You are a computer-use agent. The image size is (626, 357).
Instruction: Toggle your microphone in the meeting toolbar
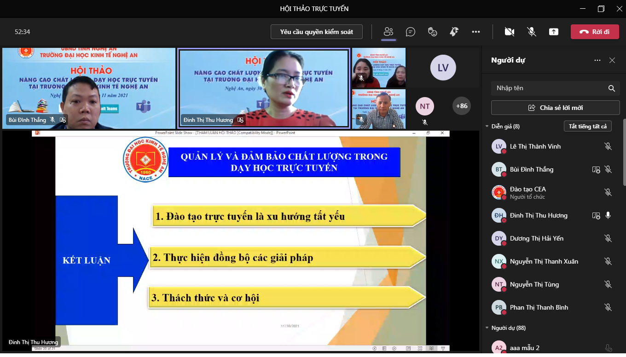click(532, 32)
